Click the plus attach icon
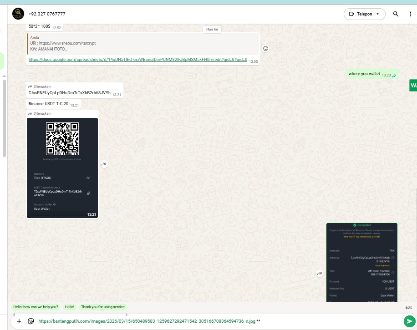417x330 pixels. 19,321
